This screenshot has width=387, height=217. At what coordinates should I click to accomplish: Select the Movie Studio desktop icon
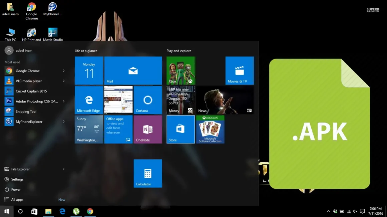pyautogui.click(x=53, y=35)
